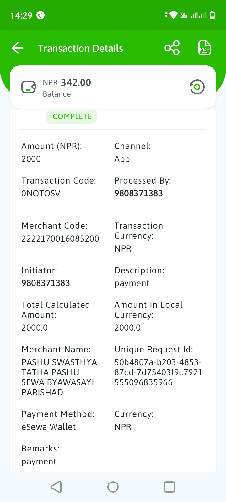This screenshot has width=226, height=502.
Task: Tap the Transaction Details title
Action: (x=80, y=48)
